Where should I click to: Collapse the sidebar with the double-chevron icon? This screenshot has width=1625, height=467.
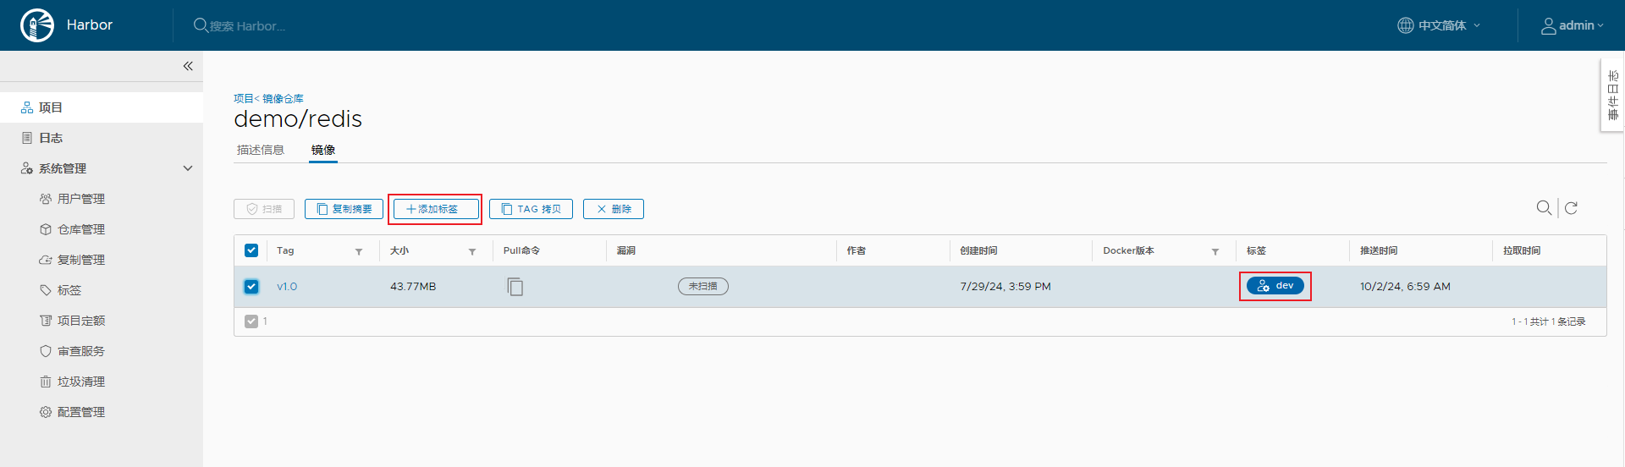[x=188, y=66]
